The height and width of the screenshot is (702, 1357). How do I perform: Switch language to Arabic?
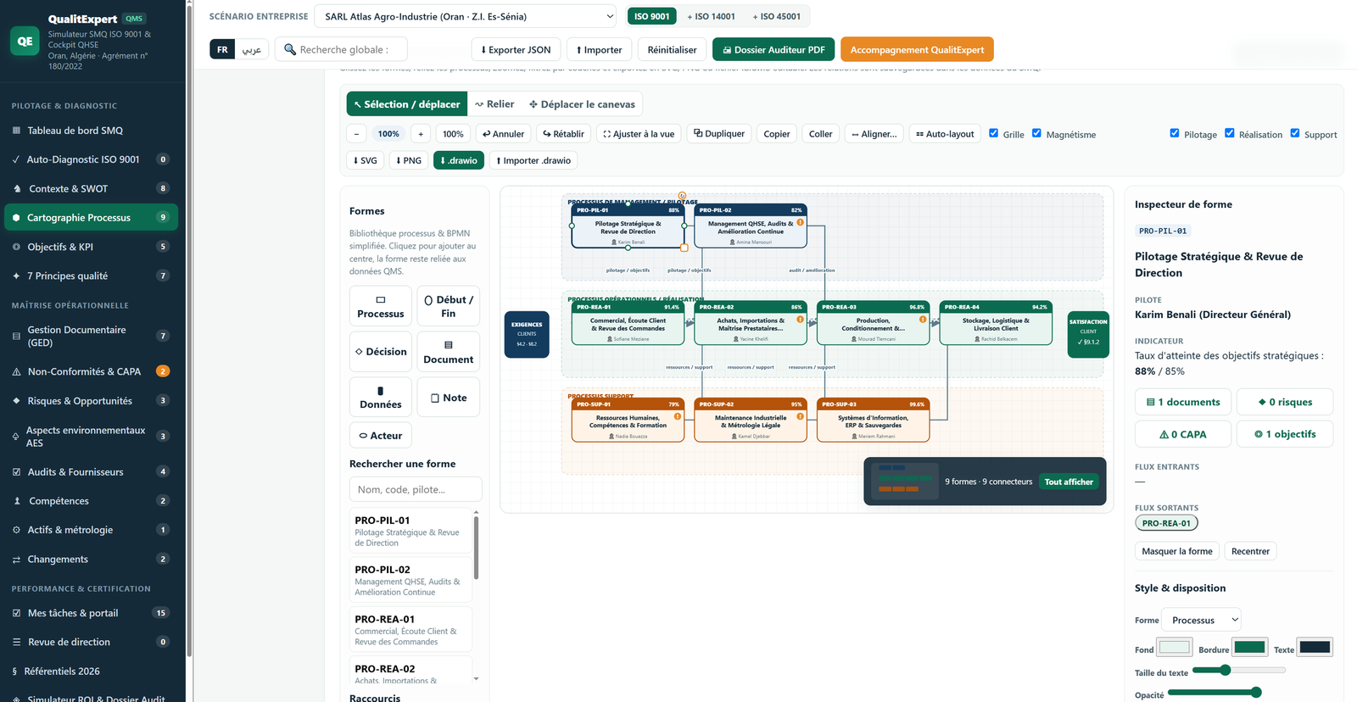pos(252,49)
